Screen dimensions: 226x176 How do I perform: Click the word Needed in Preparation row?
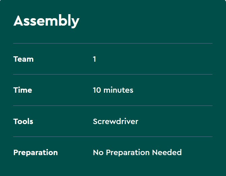167,152
